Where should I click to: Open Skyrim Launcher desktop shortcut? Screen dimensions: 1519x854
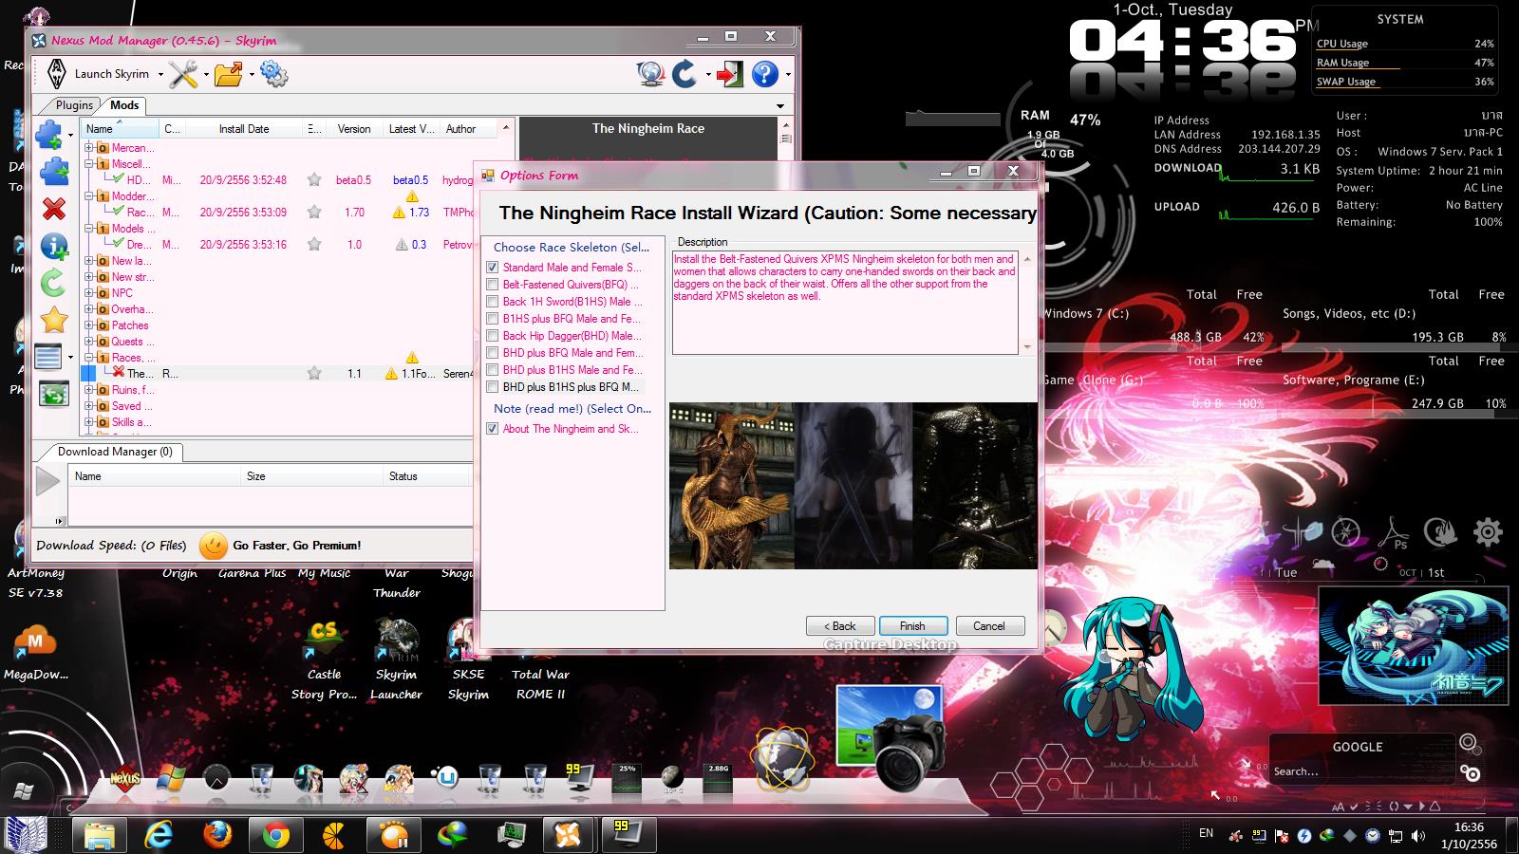(x=396, y=659)
